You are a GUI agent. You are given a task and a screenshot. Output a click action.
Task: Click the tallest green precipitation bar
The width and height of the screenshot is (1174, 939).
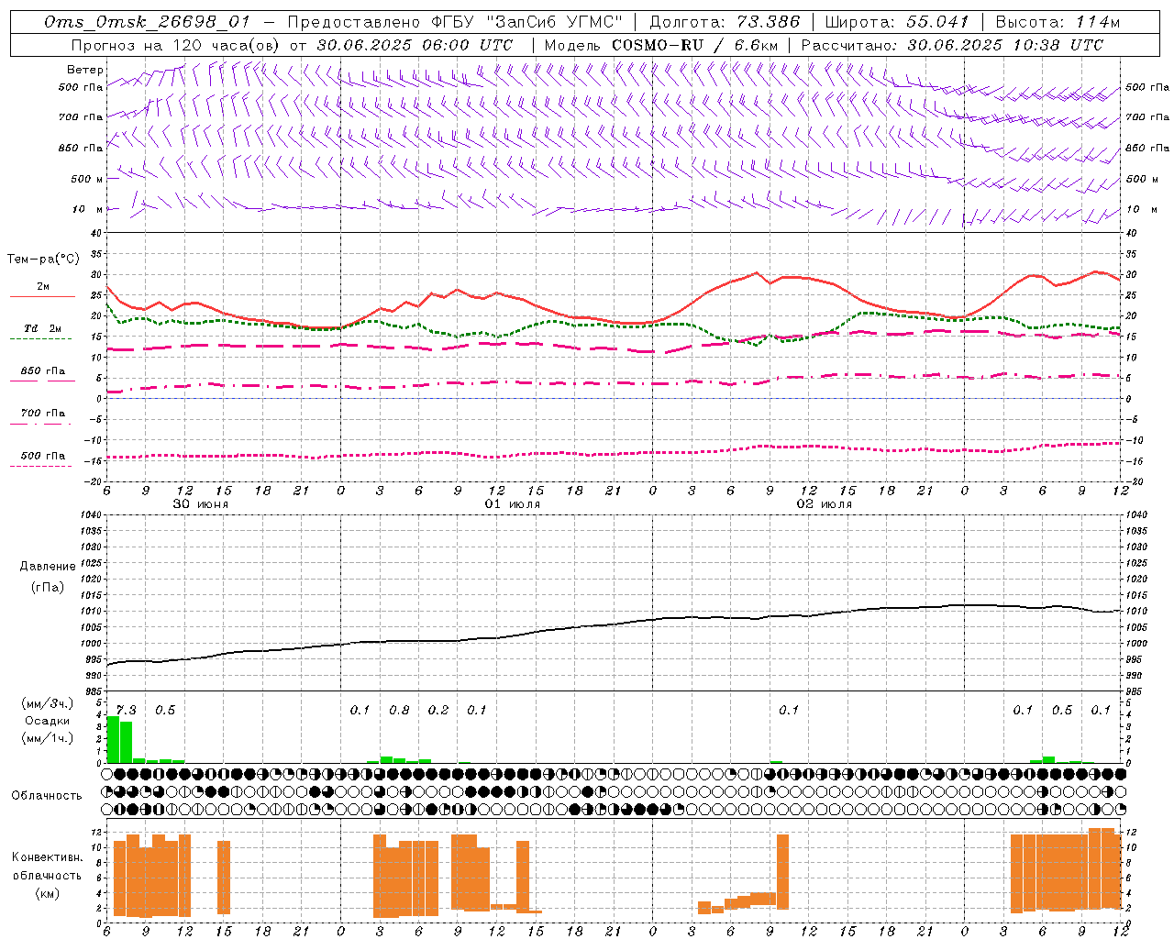tap(114, 739)
